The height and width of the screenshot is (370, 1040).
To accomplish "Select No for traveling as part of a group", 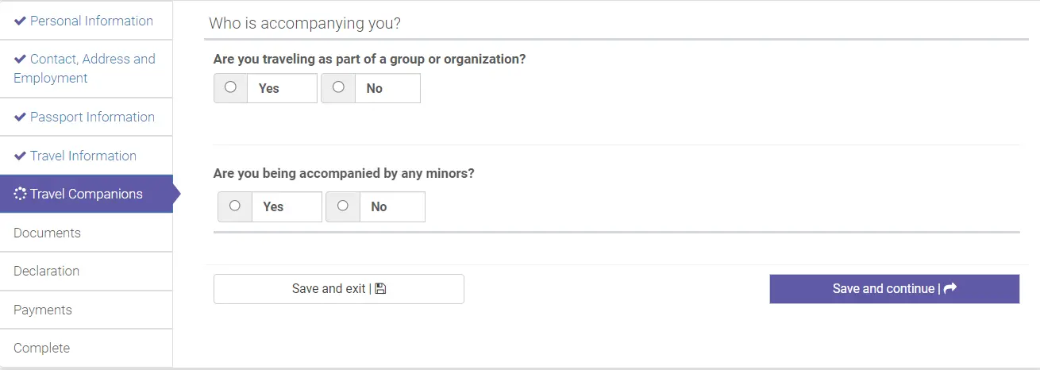I will point(338,87).
